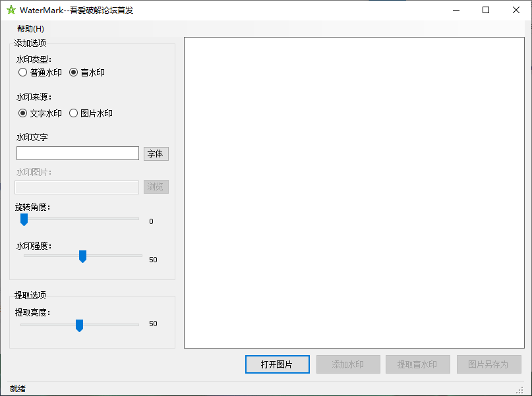Choose 文字水印 as watermark source
Image resolution: width=532 pixels, height=396 pixels.
click(22, 113)
